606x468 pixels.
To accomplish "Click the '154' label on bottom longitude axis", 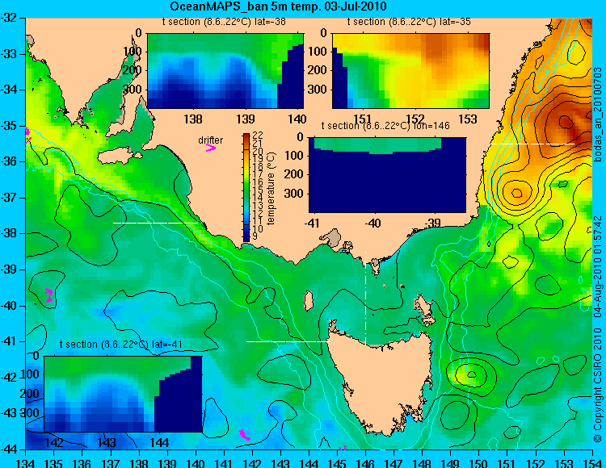I will [x=592, y=462].
